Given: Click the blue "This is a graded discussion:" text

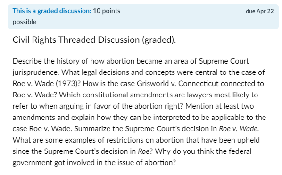Looking at the screenshot, I should tap(52, 11).
